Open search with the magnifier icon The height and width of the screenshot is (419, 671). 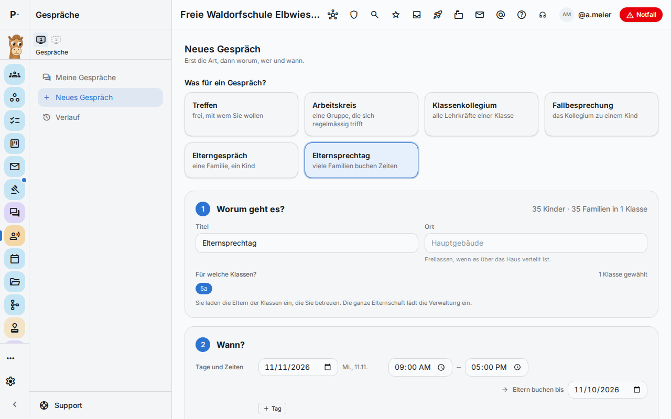click(x=375, y=15)
